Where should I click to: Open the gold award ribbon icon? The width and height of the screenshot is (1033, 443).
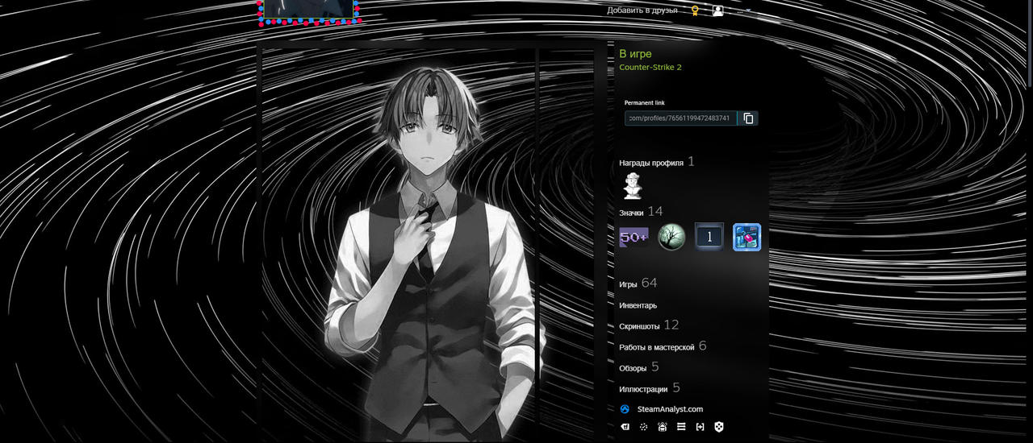coord(695,10)
